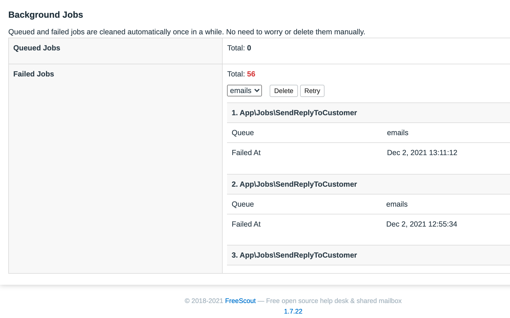Select the second SendReplyToCustomer job heading
The width and height of the screenshot is (510, 318).
point(294,184)
